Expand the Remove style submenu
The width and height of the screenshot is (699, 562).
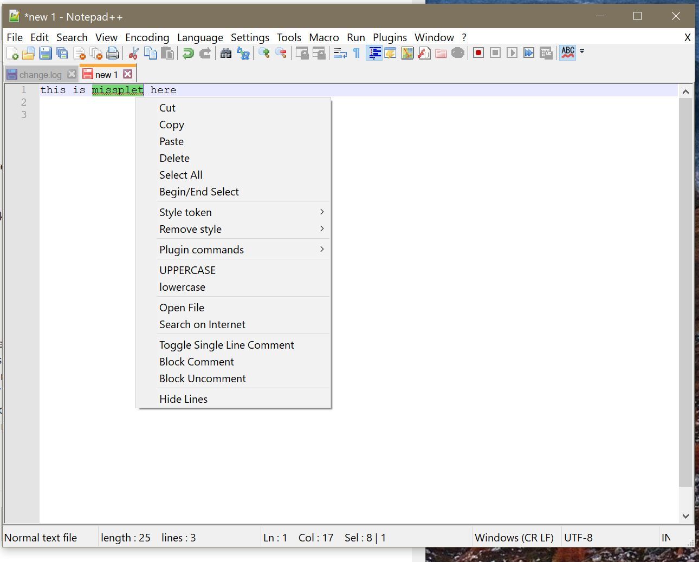(x=233, y=229)
